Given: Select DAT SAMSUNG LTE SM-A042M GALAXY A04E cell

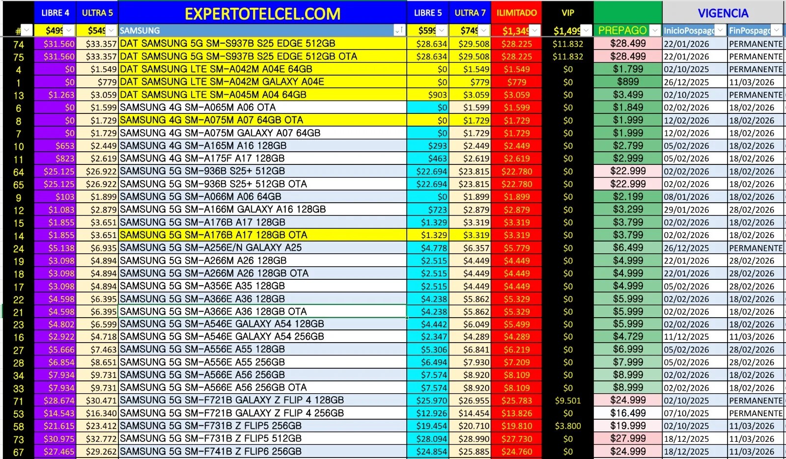Looking at the screenshot, I should (263, 82).
